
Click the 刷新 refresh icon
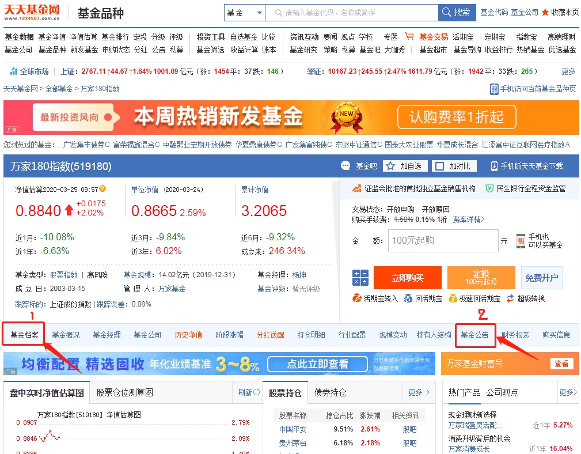[256, 392]
